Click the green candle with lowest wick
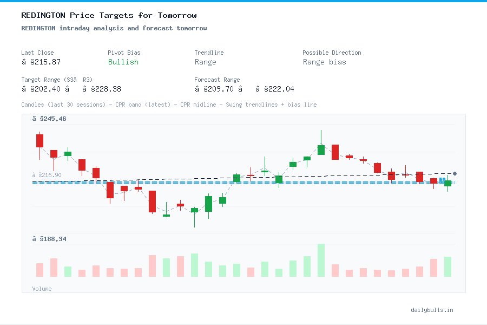The image size is (487, 325). tap(194, 210)
